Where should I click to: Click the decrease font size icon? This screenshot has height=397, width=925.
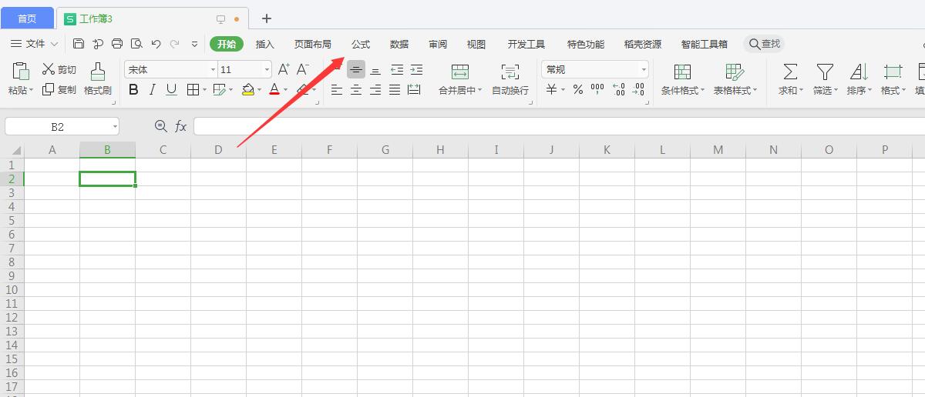pos(303,69)
